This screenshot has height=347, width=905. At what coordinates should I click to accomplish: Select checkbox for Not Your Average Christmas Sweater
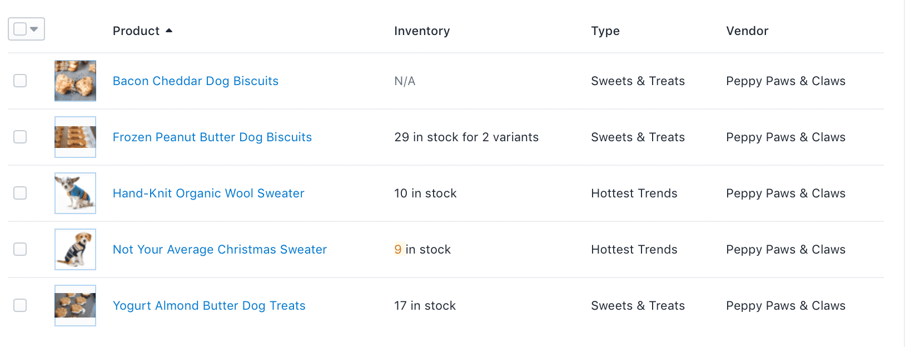20,249
